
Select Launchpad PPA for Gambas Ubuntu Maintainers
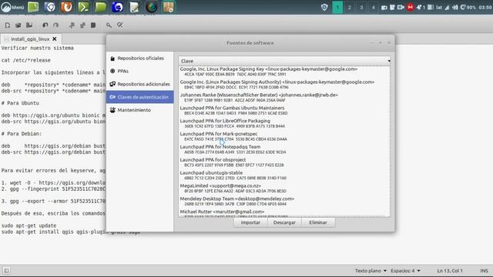click(284, 110)
